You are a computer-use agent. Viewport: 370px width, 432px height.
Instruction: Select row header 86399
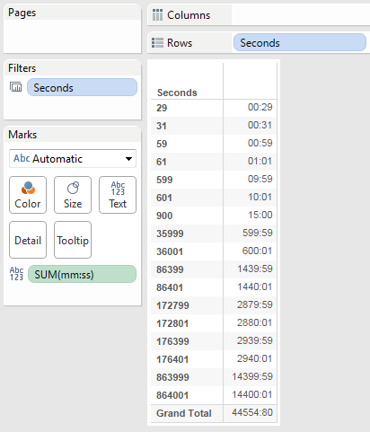(x=170, y=269)
